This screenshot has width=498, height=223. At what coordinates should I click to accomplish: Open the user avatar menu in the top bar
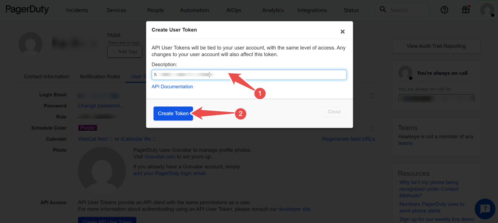(x=487, y=10)
